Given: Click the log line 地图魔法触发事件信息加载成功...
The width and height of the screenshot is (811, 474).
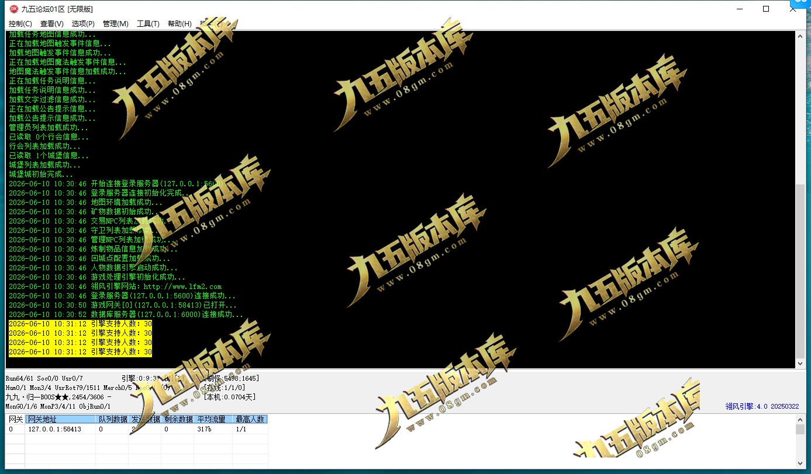Looking at the screenshot, I should (x=67, y=71).
